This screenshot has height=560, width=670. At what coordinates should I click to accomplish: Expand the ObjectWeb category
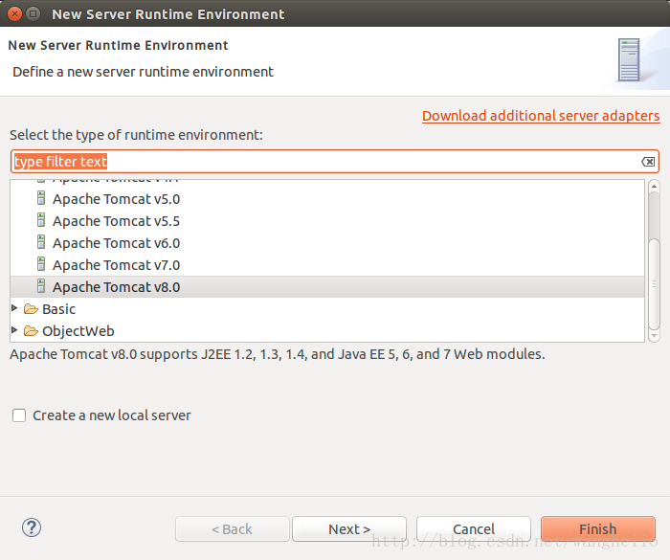coord(14,330)
